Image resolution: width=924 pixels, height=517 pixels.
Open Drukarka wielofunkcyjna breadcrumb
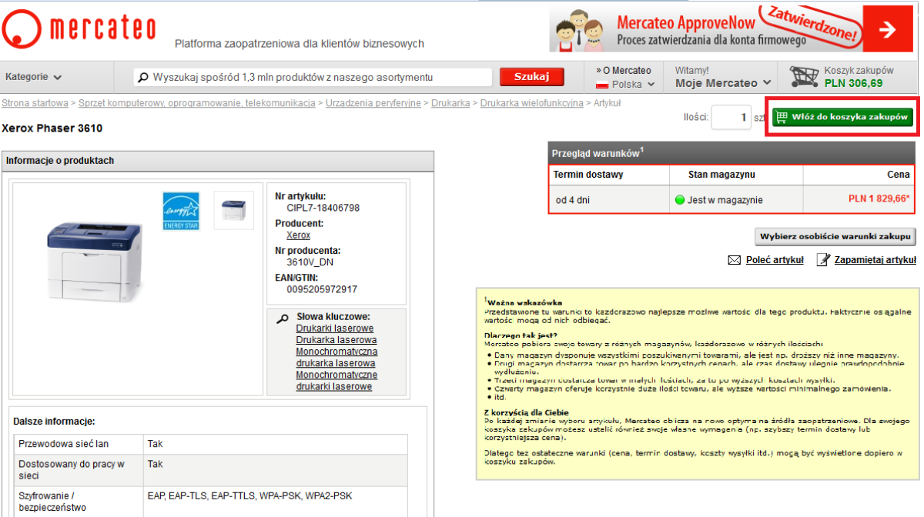531,103
